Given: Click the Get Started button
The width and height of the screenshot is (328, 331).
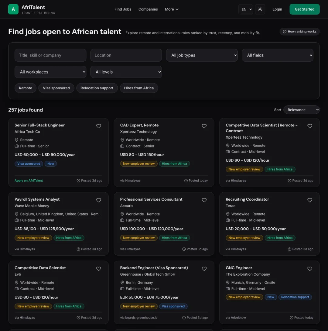Looking at the screenshot, I should 304,9.
